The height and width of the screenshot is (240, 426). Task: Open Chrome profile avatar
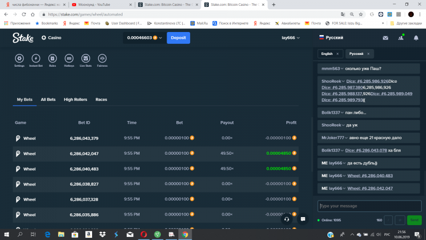(411, 14)
